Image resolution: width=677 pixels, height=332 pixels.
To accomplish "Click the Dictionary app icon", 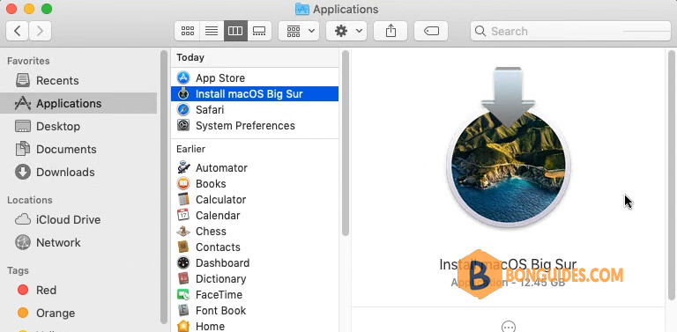I will pyautogui.click(x=183, y=279).
